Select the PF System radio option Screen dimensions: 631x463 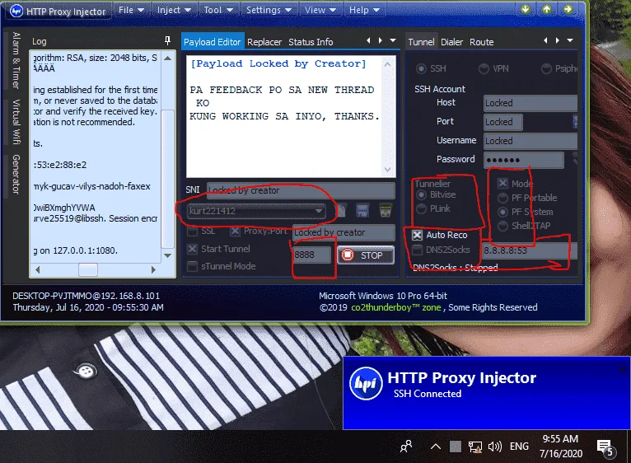(502, 212)
